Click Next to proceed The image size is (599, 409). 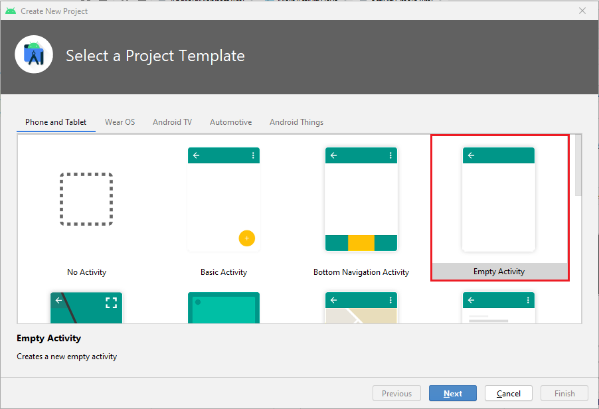click(452, 393)
